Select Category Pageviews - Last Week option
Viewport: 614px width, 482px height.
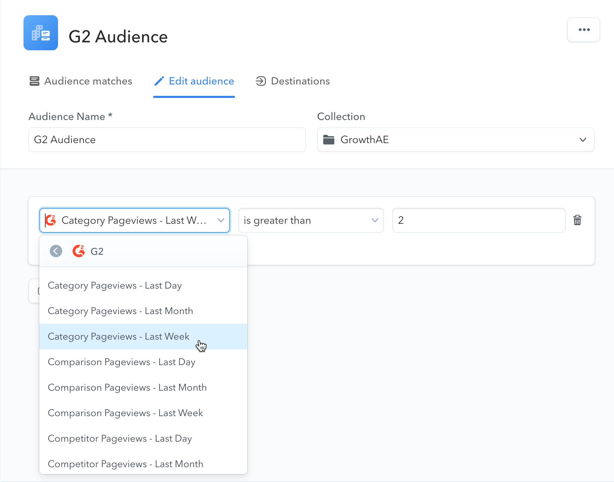tap(143, 337)
